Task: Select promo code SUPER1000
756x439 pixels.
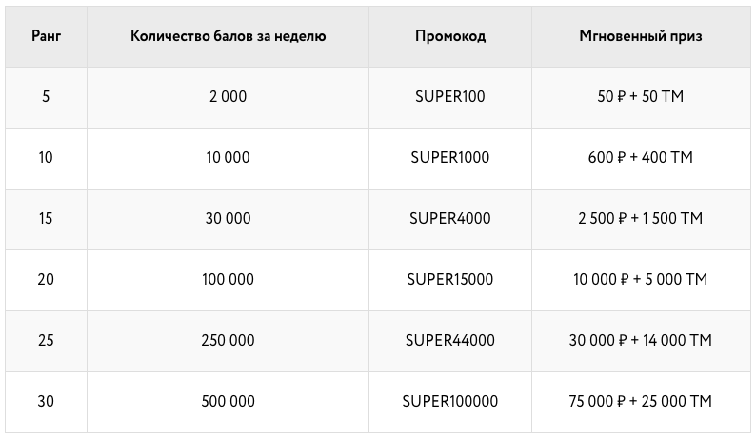Action: coord(450,157)
